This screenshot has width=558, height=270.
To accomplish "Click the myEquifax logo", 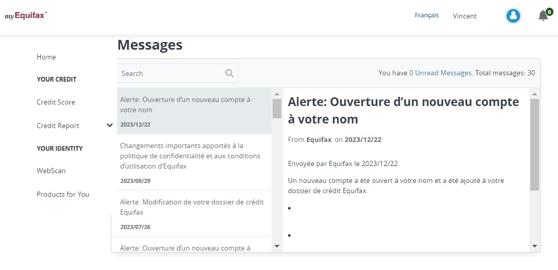I will click(26, 16).
